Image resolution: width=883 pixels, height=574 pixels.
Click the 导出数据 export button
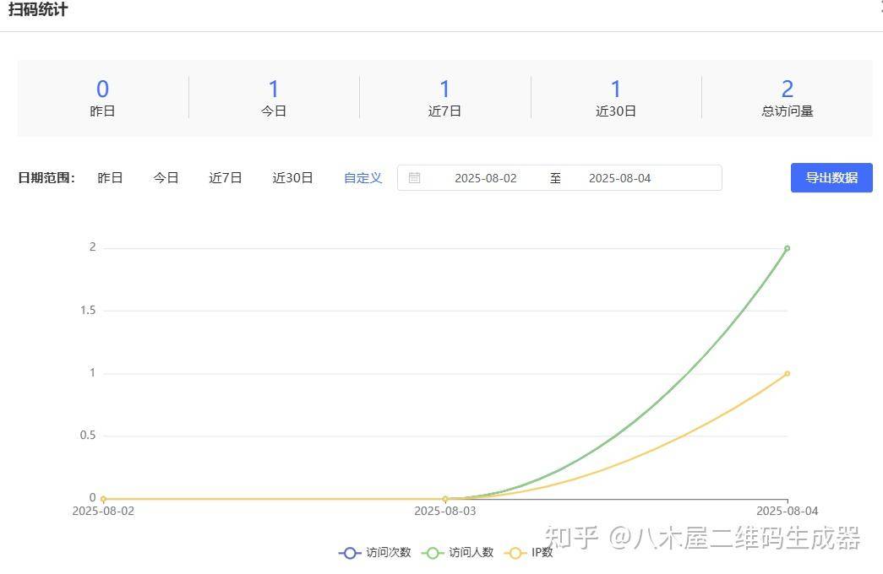(831, 178)
